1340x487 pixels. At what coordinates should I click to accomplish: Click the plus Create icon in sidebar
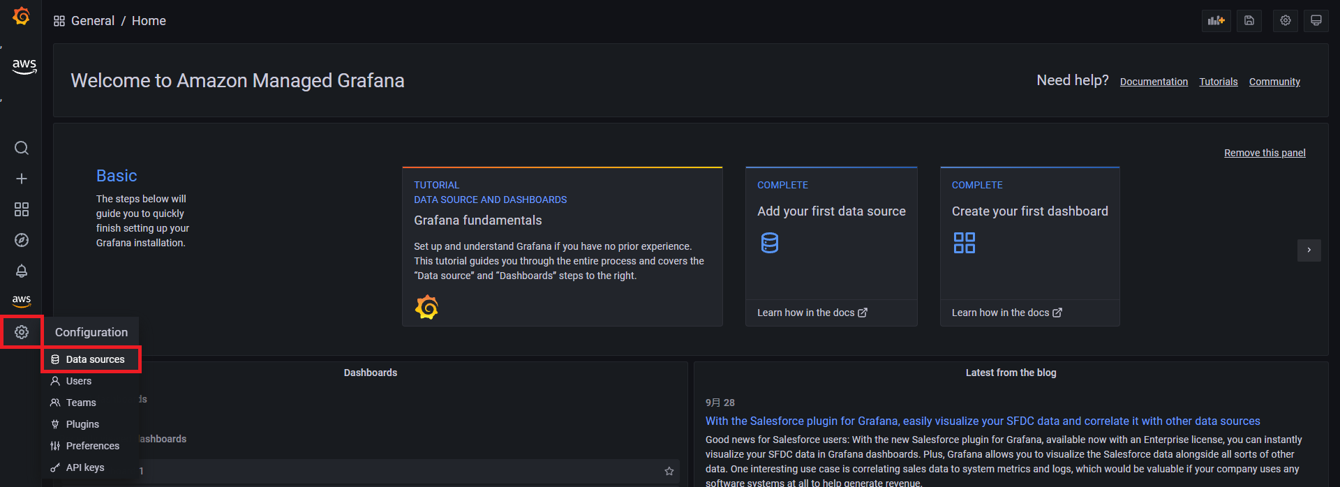[22, 179]
